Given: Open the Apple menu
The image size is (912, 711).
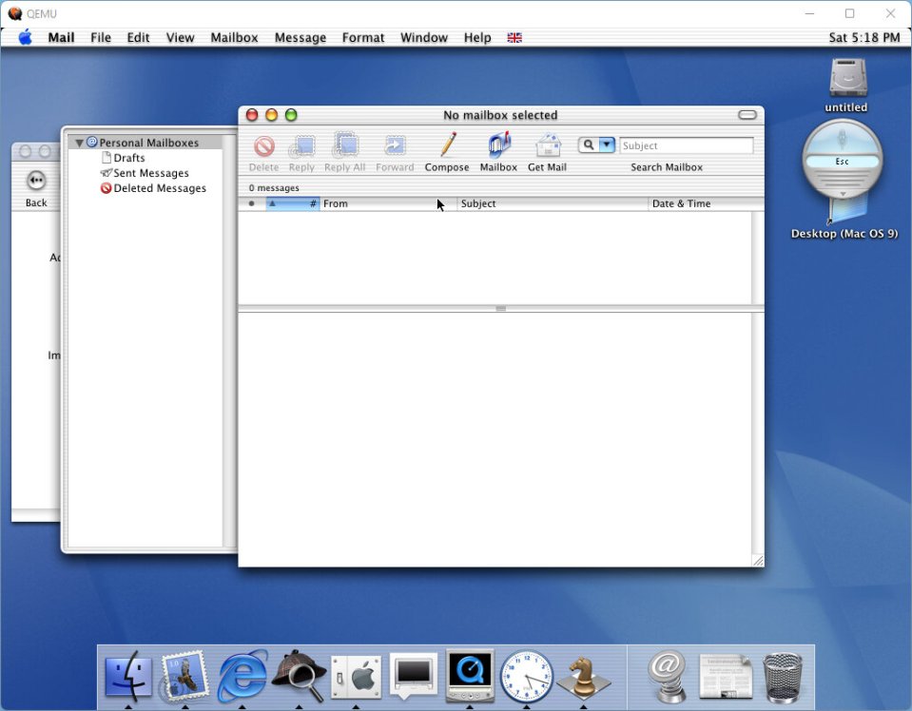Looking at the screenshot, I should 25,37.
